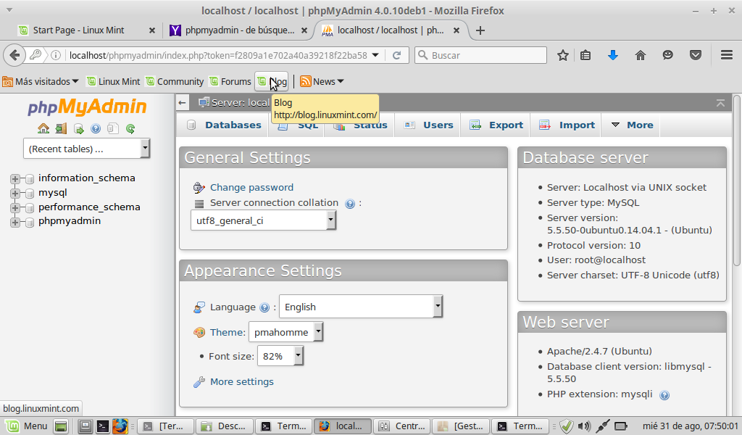Bookmark this page with the star icon
The height and width of the screenshot is (435, 742).
pos(563,55)
